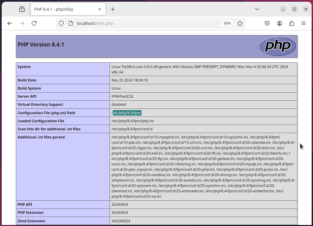Click the FPM/FastCGI Server API value
Screen dimensions: 313x226
(x=122, y=96)
